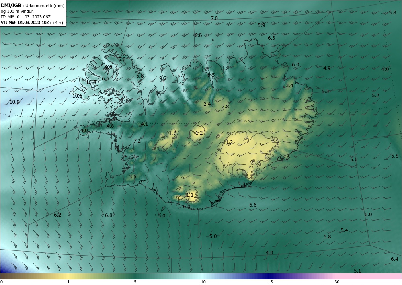This screenshot has height=285, width=402.
Task: Click the pink end of the color scale
Action: 369,276
